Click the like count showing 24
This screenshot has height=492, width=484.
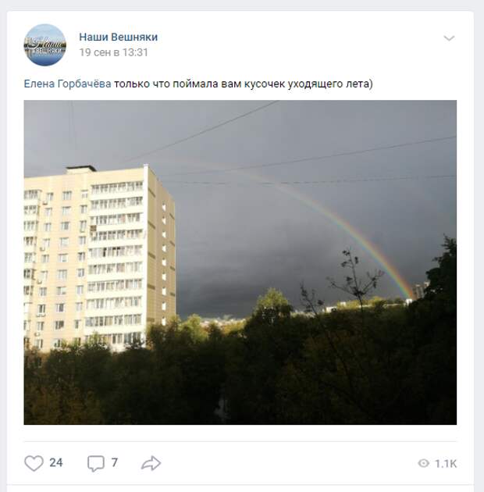tap(56, 463)
